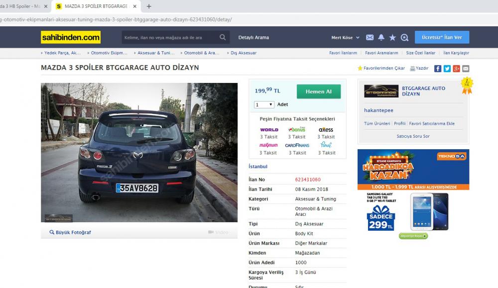Screen dimensions: 498x288
Task: Open the saved searches icon in header
Action: click(x=404, y=37)
